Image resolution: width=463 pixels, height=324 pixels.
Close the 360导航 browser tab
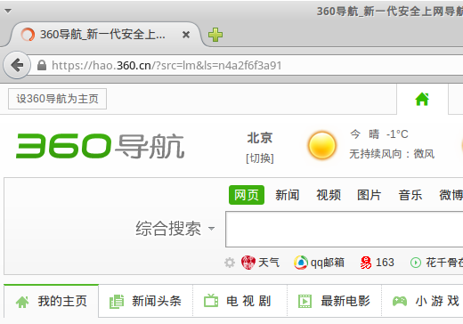(186, 35)
